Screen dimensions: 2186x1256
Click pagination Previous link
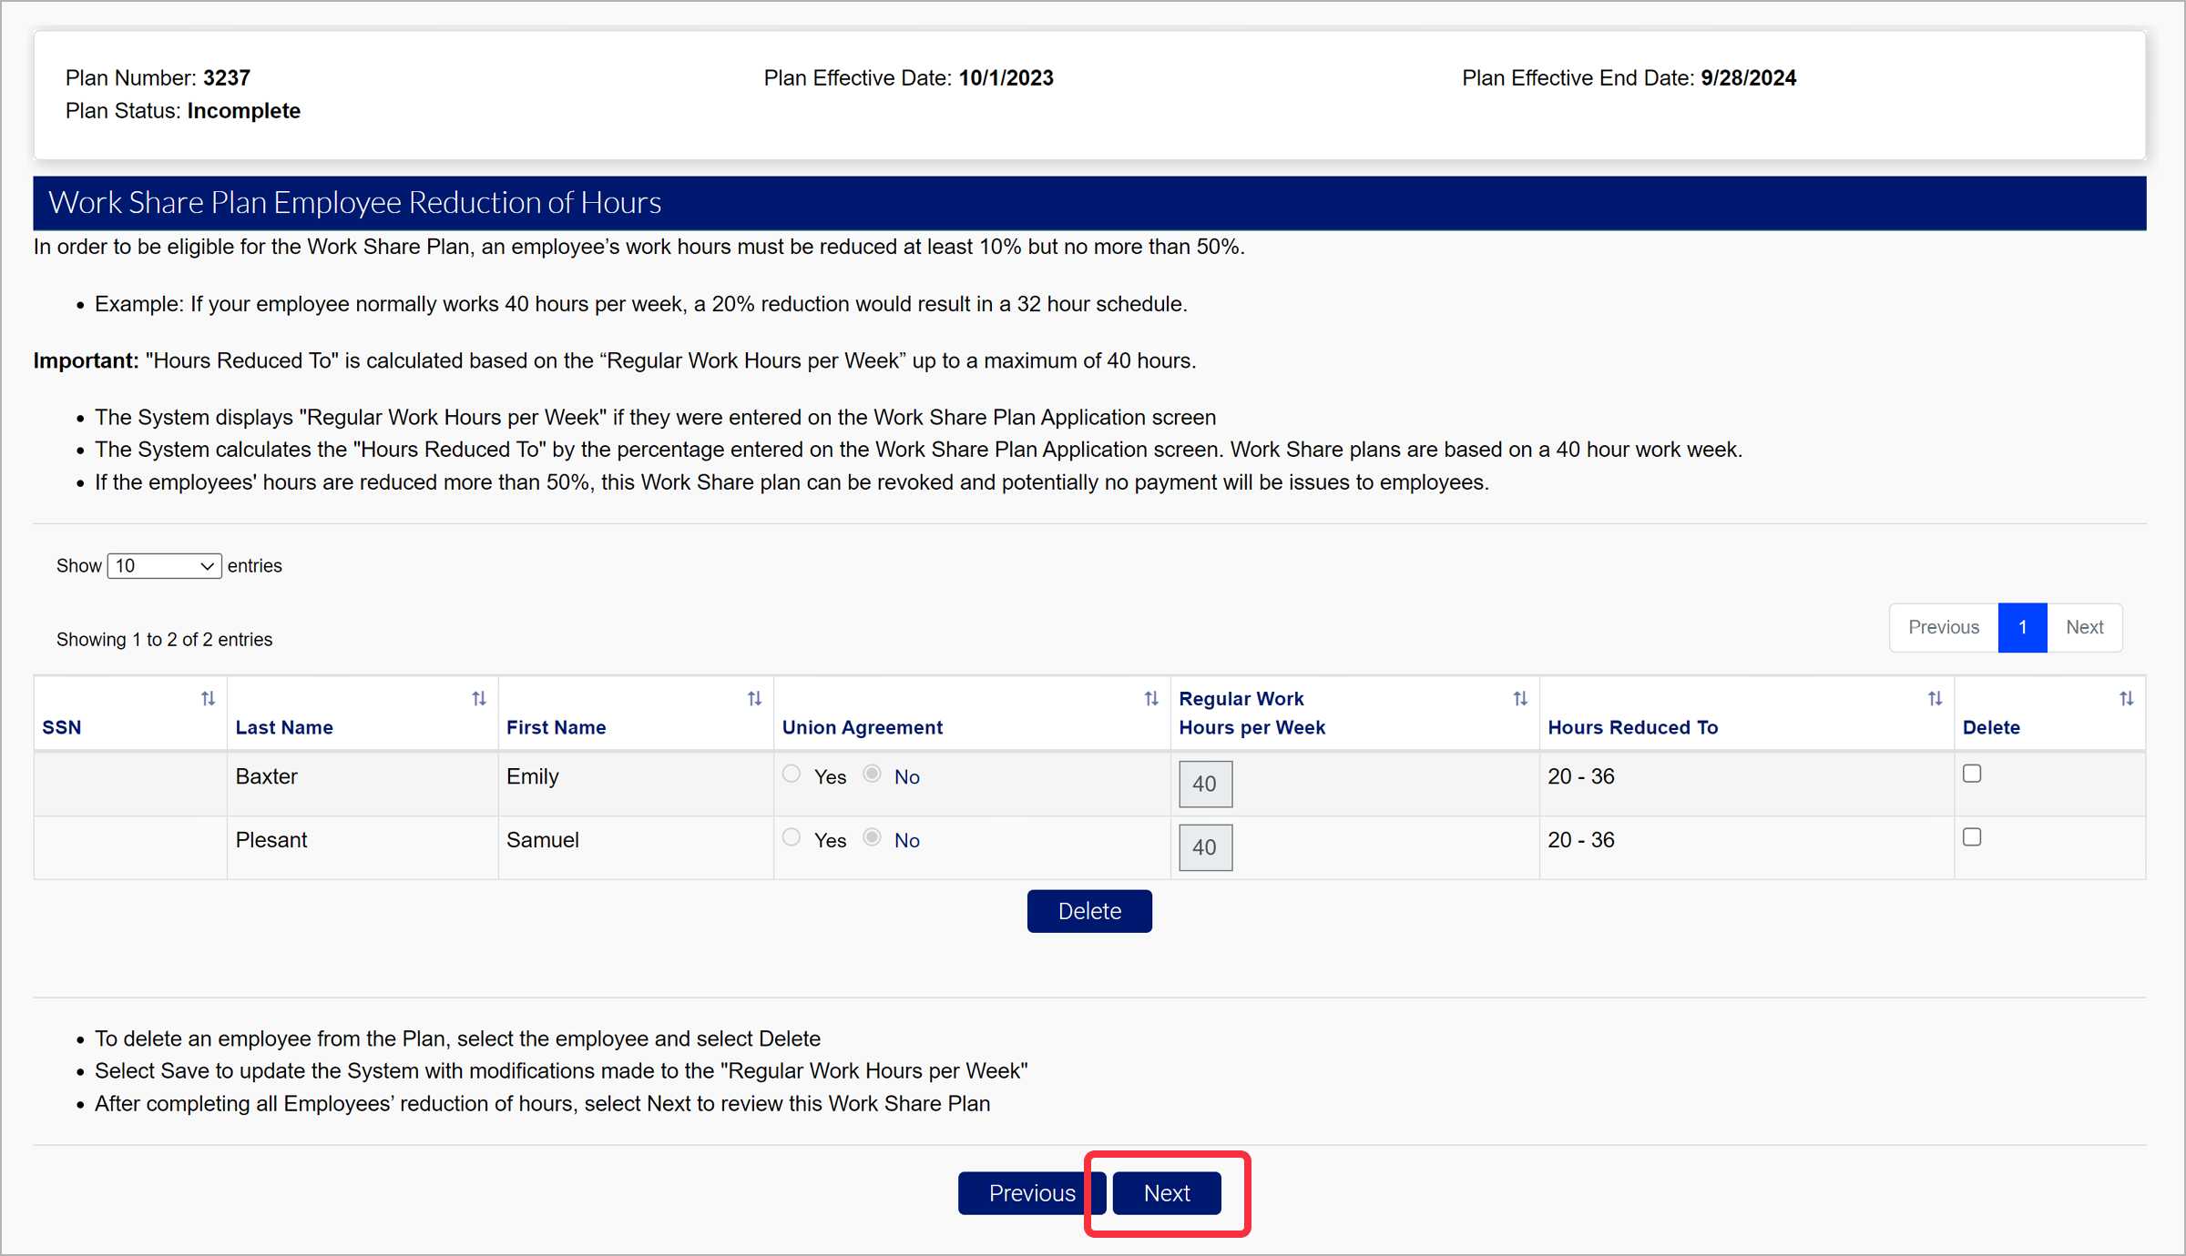[1944, 627]
